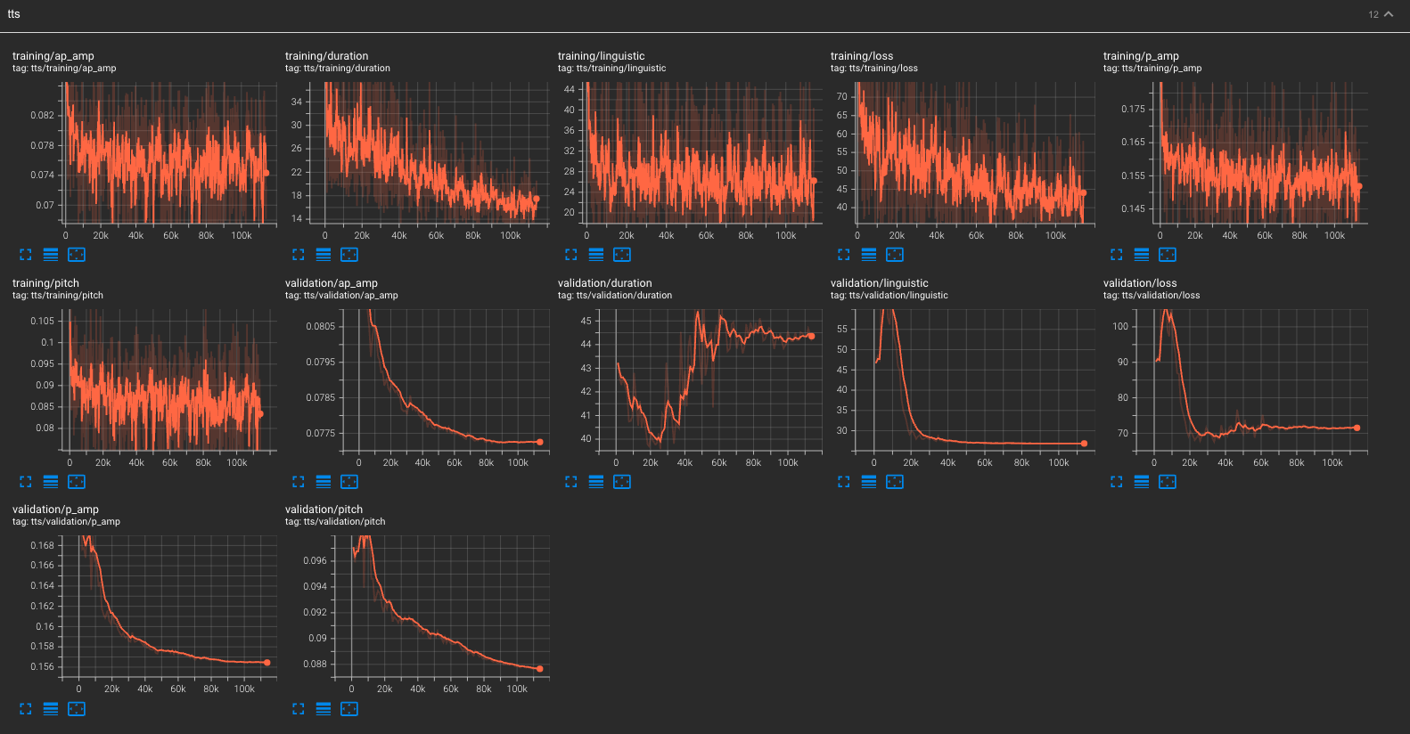Click tag text tts/training/duration
Screen dimensions: 1410x734
pyautogui.click(x=347, y=69)
